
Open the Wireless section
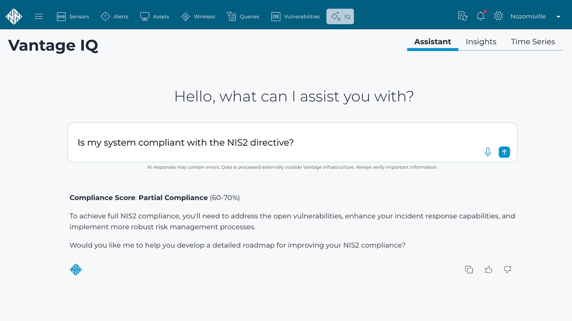pyautogui.click(x=198, y=16)
